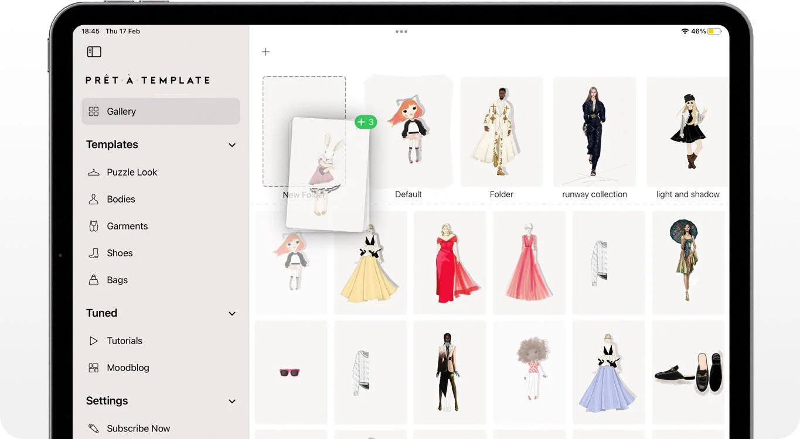Open the blue ball gown sketch
This screenshot has height=439, width=800.
tap(608, 372)
